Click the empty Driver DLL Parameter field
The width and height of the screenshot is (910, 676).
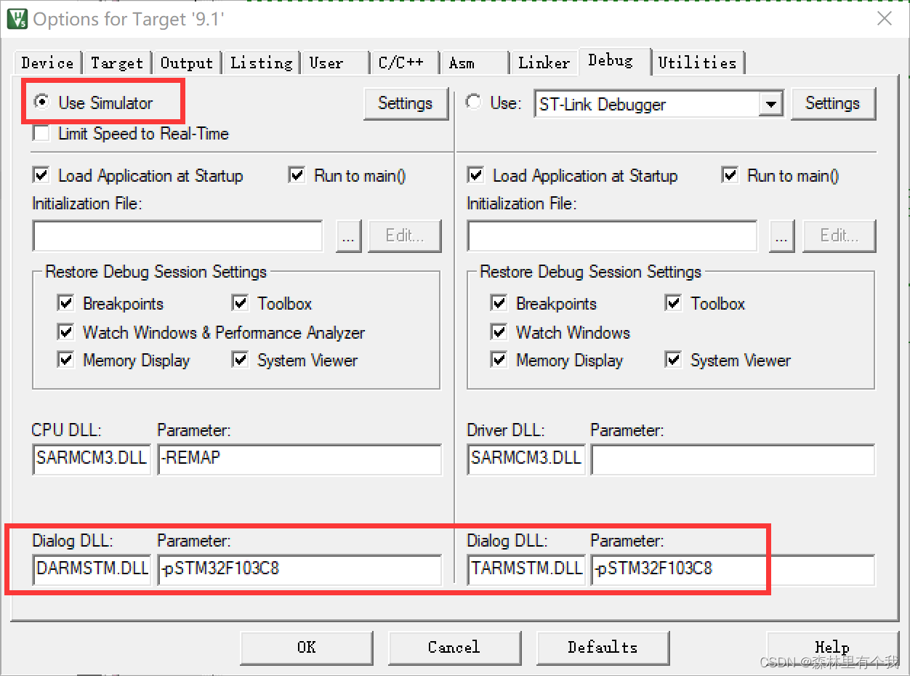[x=733, y=459]
